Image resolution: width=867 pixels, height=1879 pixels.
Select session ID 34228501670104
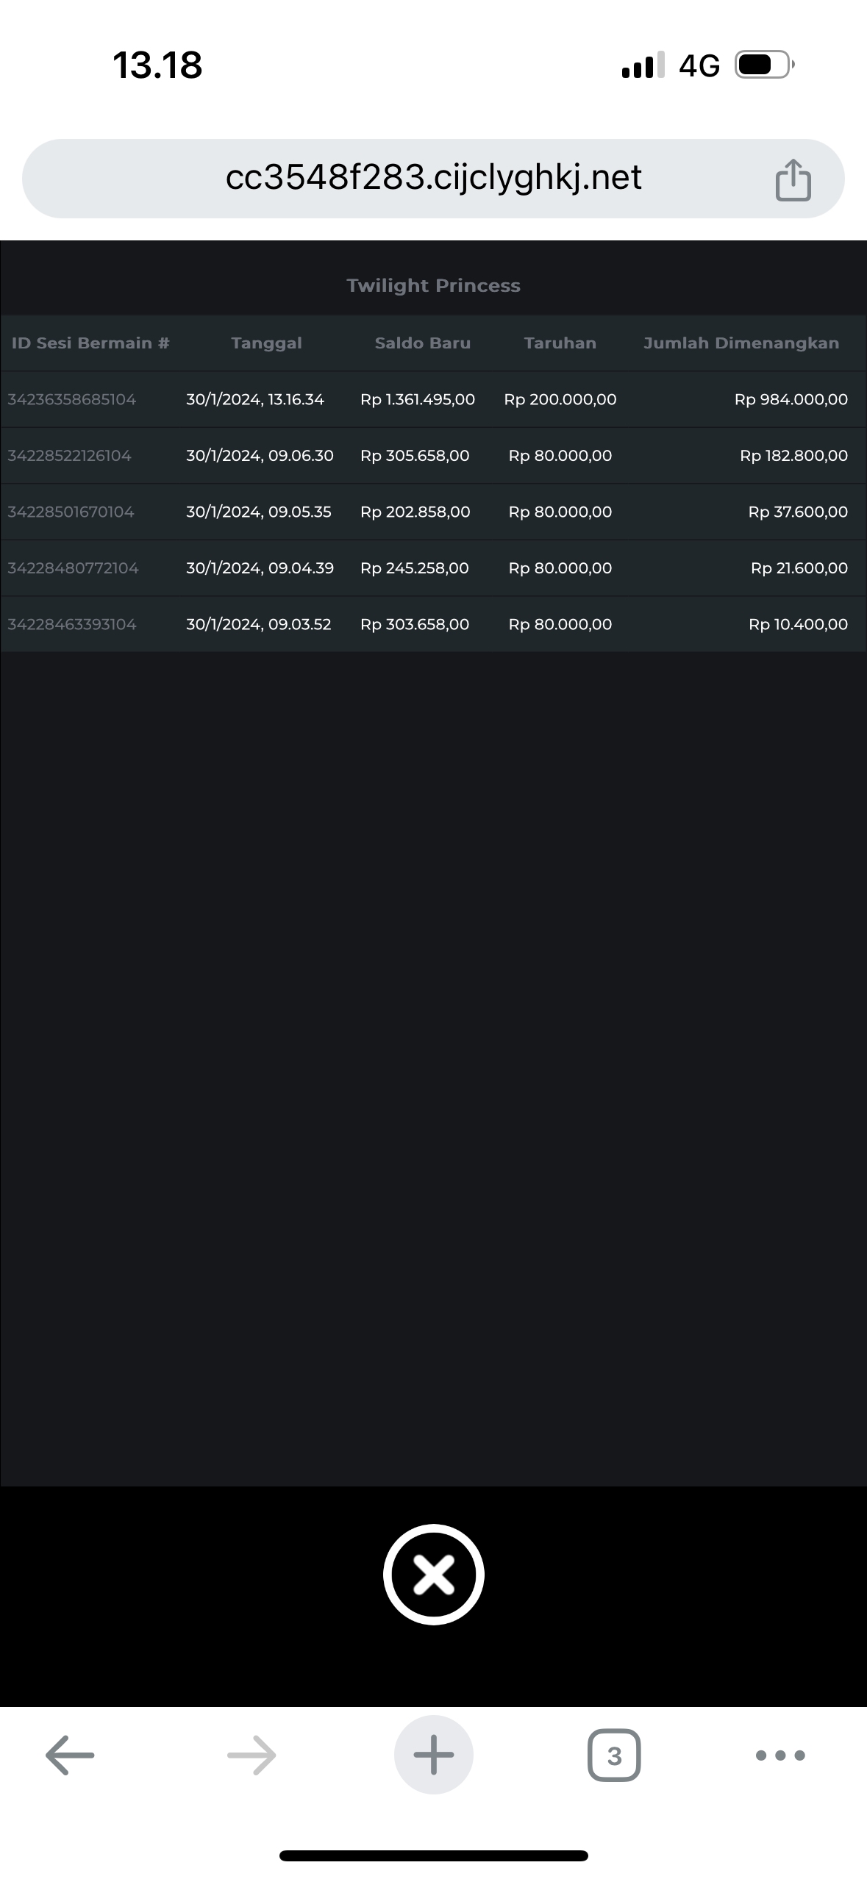click(x=71, y=512)
